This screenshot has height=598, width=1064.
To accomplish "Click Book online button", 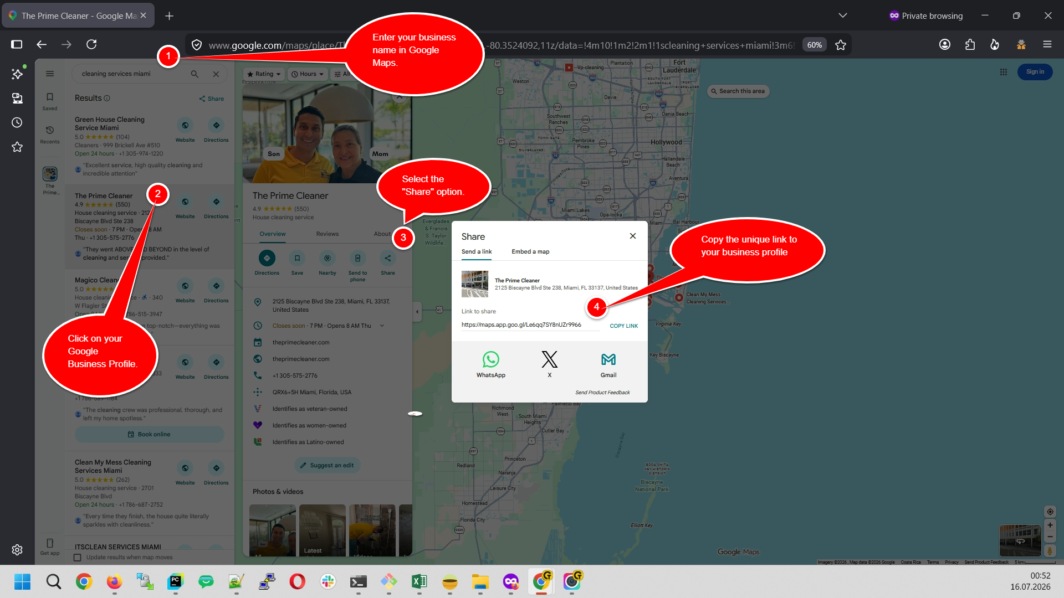I will [x=150, y=435].
